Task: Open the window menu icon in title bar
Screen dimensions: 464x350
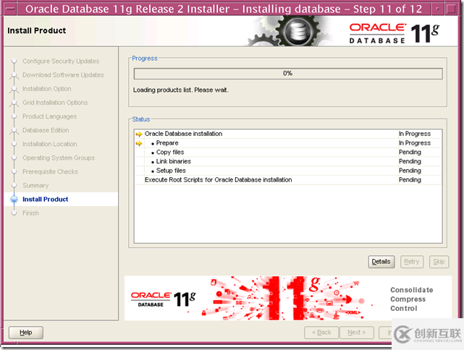Action: 10,9
